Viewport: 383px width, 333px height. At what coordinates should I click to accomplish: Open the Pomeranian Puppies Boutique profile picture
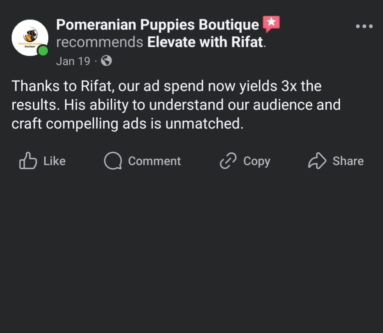[30, 38]
